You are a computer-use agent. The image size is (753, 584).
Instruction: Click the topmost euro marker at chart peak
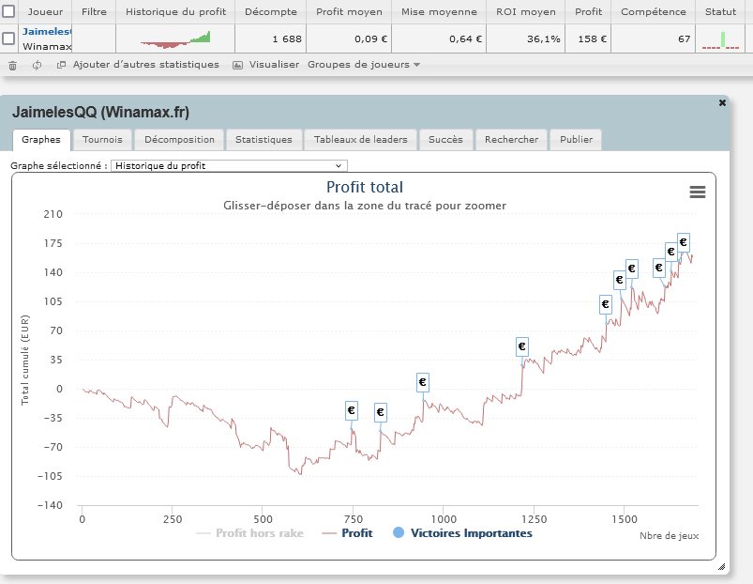coord(684,242)
